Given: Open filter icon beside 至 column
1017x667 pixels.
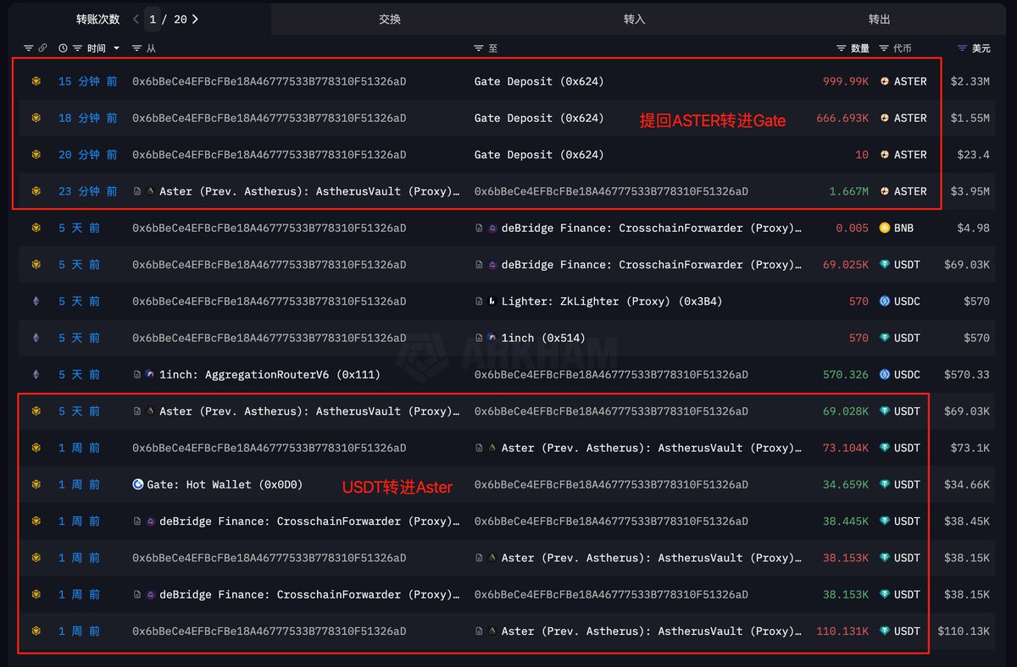Looking at the screenshot, I should tap(479, 48).
